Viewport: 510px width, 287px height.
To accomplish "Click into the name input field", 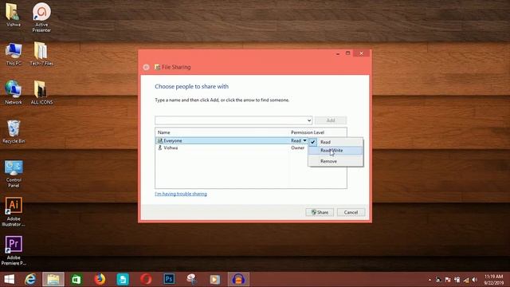I will (230, 120).
